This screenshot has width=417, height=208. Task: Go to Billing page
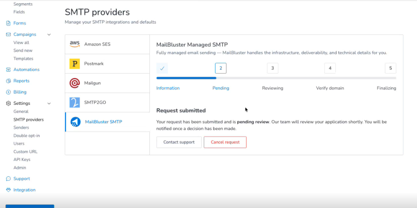click(20, 92)
